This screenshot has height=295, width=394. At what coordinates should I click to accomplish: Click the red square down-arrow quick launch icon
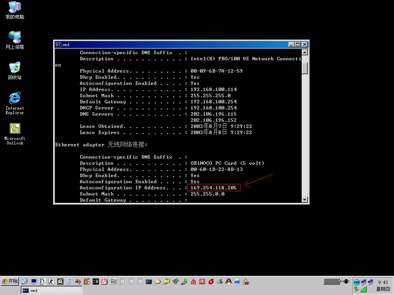[202, 282]
